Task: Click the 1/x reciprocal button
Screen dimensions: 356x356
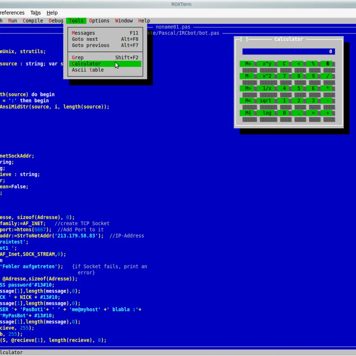Action: click(266, 88)
